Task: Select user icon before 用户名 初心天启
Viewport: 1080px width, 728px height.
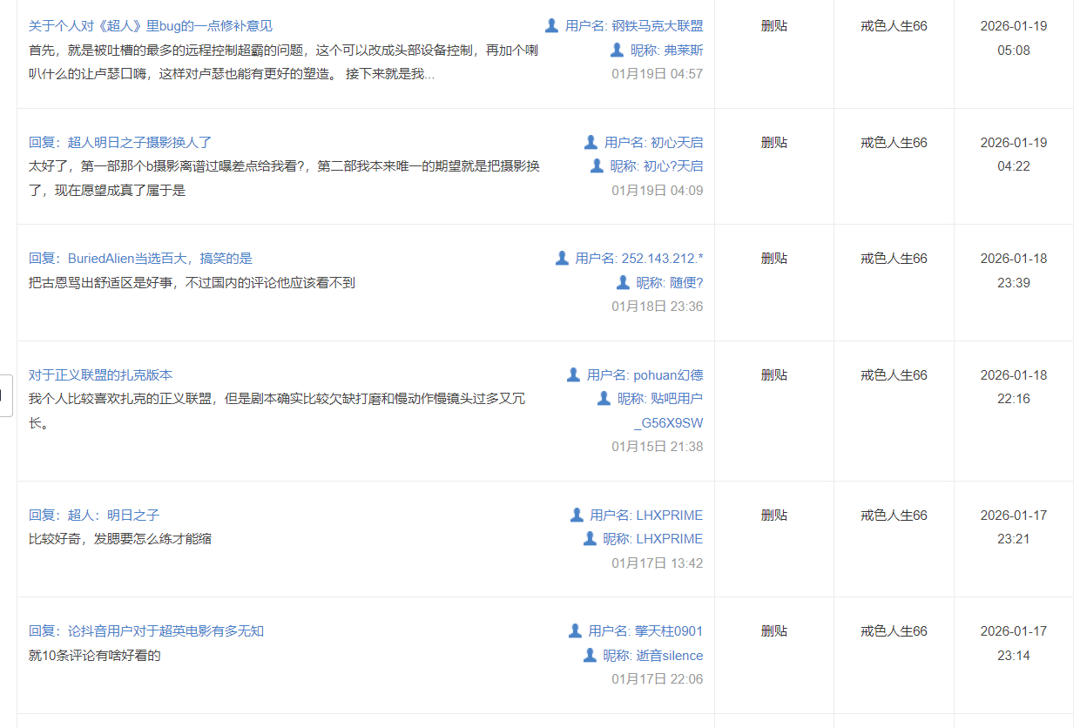Action: 591,142
